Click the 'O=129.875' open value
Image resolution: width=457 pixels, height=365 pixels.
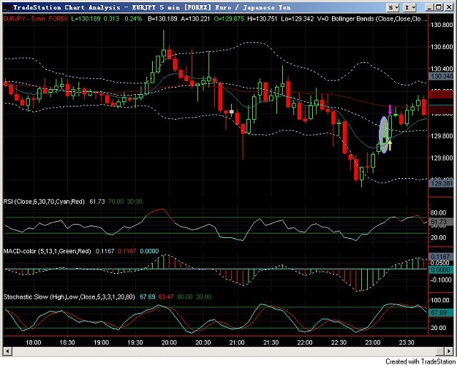tap(229, 19)
